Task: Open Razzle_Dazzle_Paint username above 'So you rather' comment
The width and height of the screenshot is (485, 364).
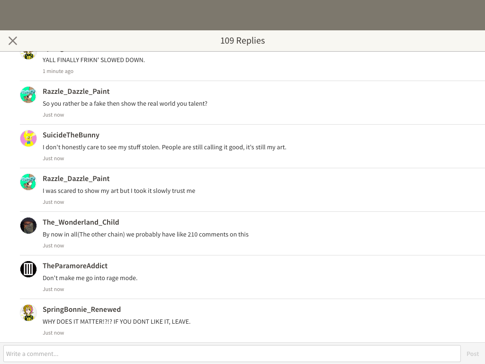Action: coord(76,91)
